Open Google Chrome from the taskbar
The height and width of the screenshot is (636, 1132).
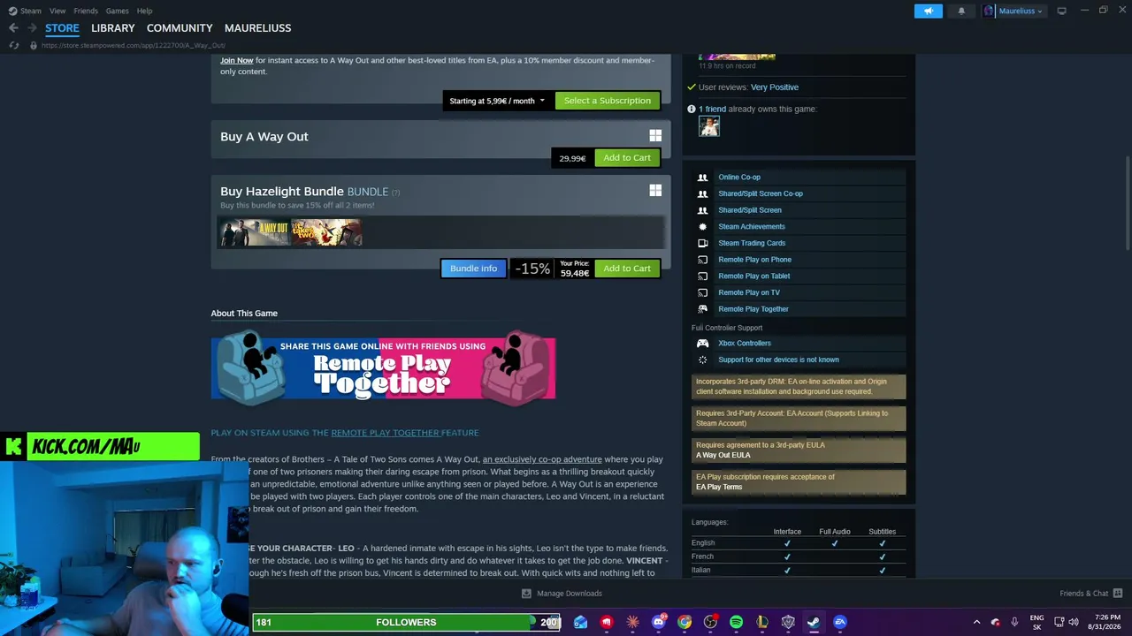685,622
